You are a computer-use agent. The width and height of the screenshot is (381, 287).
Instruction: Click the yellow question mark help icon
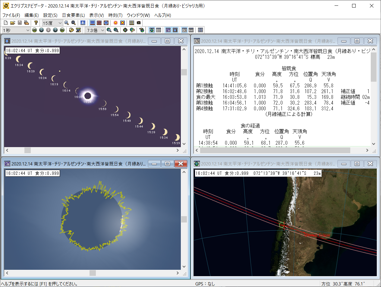point(36,23)
